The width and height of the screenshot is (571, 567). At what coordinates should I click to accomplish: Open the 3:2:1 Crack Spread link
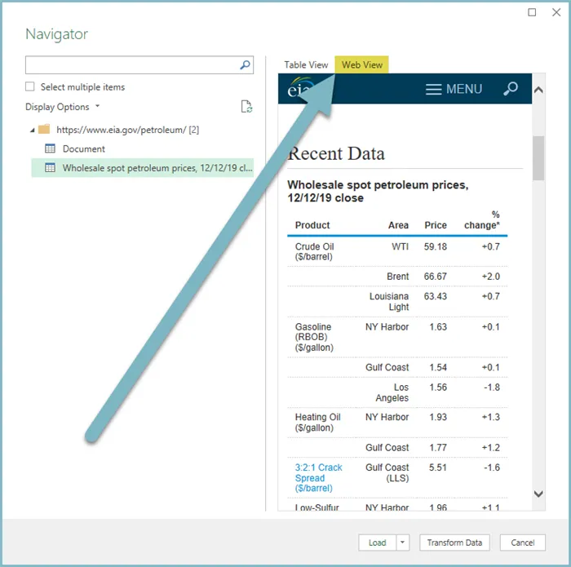coord(318,478)
